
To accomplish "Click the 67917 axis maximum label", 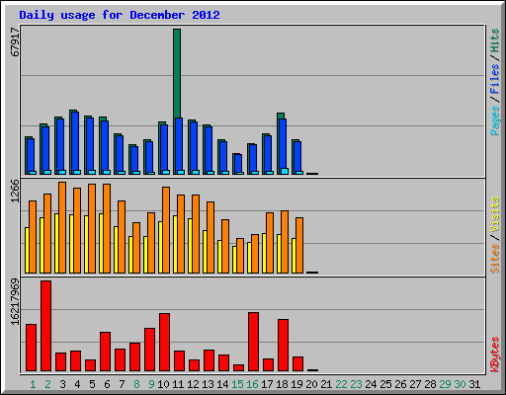I will pyautogui.click(x=15, y=41).
